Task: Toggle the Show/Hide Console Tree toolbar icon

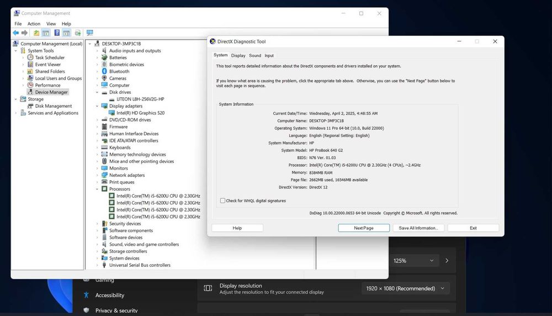Action: [x=46, y=33]
